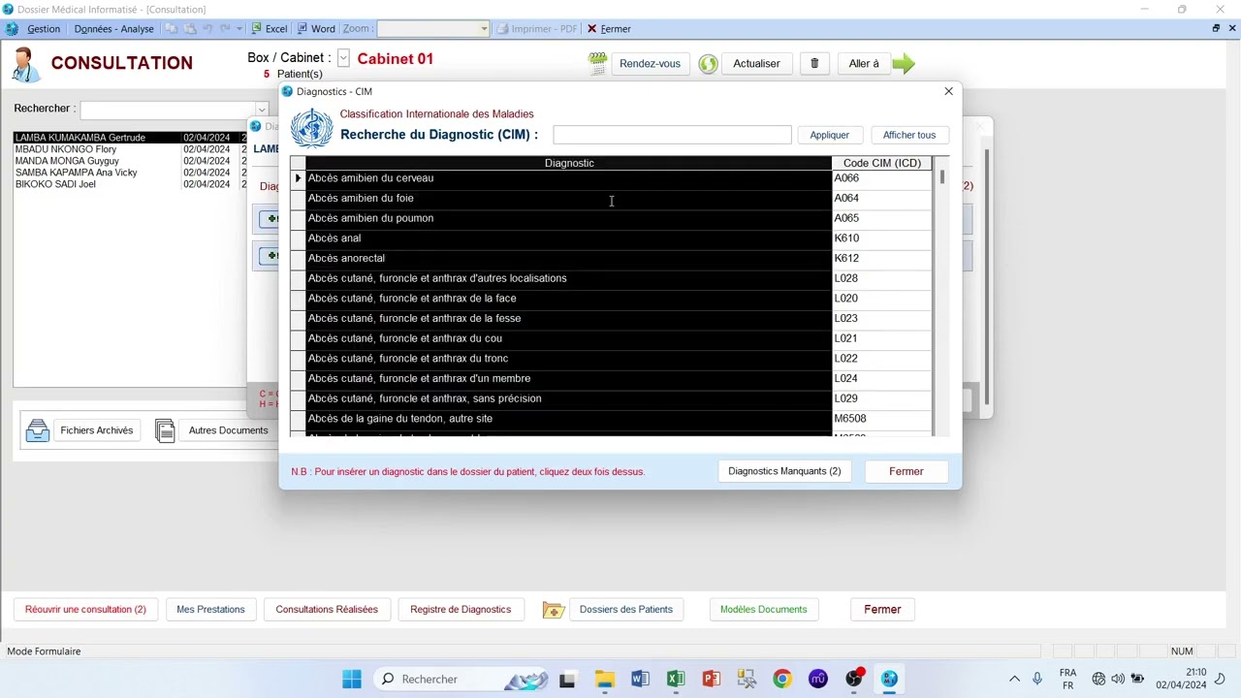Image resolution: width=1241 pixels, height=698 pixels.
Task: Click the Word export toolbar button
Action: (x=316, y=29)
